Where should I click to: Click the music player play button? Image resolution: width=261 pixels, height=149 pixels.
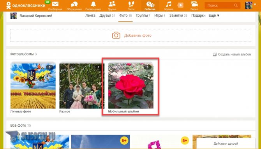click(180, 5)
